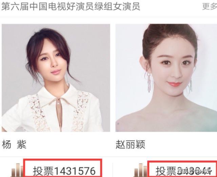217x177 pixels.
Task: Vote for 杨紫 via 投票1431576 button
Action: [x=63, y=168]
